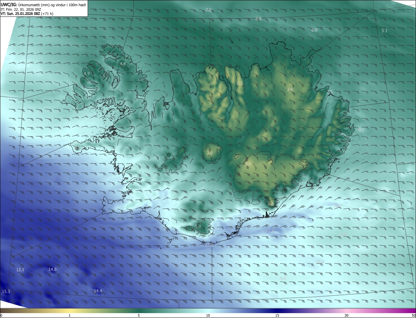Click the 9.6 value label over the sea

click(x=283, y=279)
